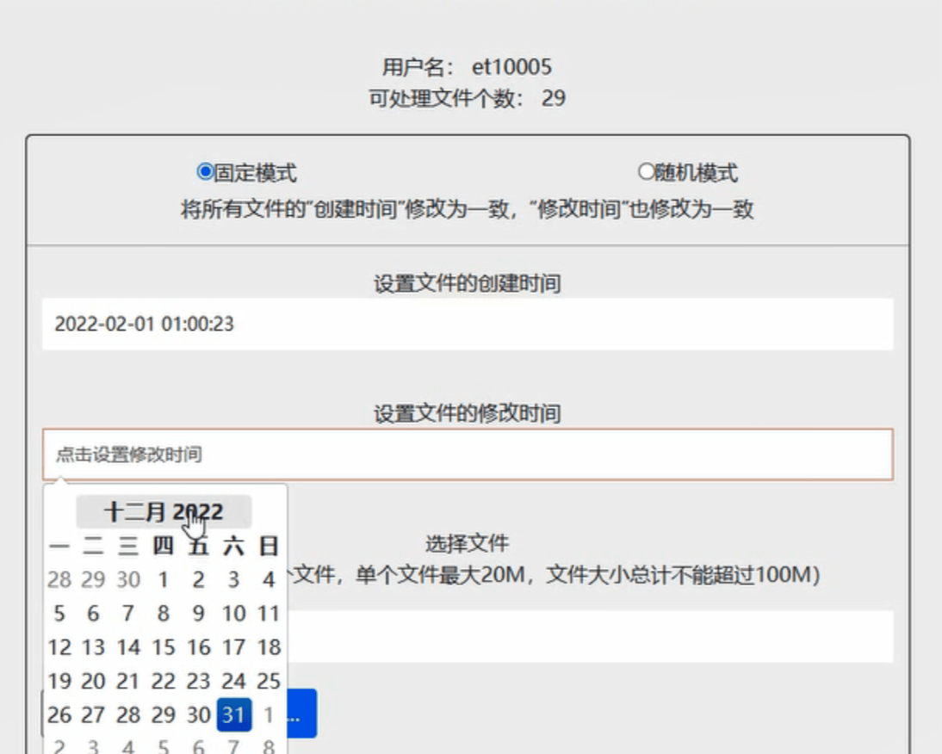Viewport: 942px width, 754px height.
Task: Click the 日 Sunday weekday header
Action: pyautogui.click(x=268, y=545)
